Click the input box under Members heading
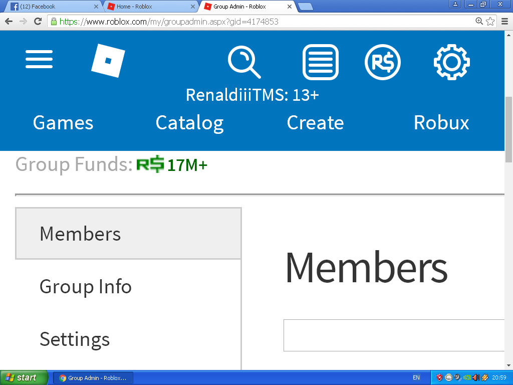The width and height of the screenshot is (513, 385). pyautogui.click(x=394, y=335)
